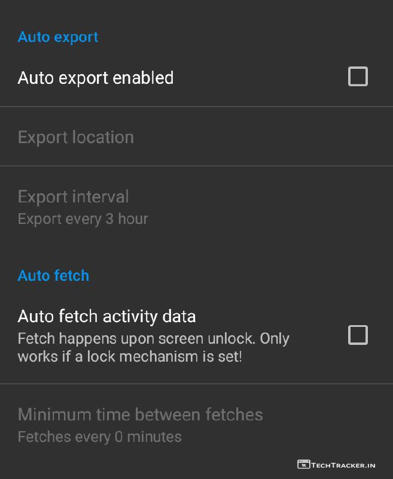Click the 'Export every 3 hour' summary
Image resolution: width=393 pixels, height=479 pixels.
(83, 219)
